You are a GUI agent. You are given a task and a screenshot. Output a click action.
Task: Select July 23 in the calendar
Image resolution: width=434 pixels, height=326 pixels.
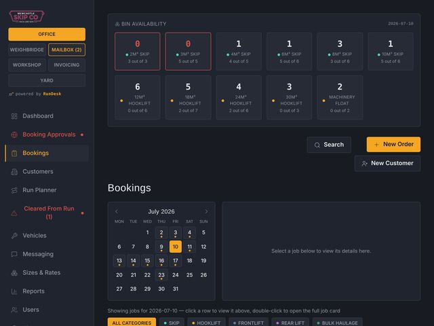pos(161,275)
